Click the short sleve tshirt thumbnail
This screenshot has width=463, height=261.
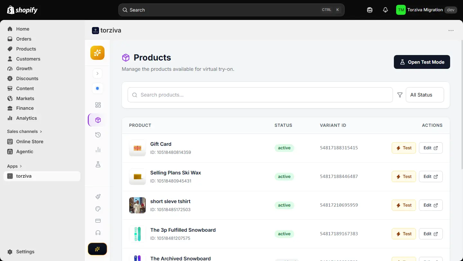[137, 205]
